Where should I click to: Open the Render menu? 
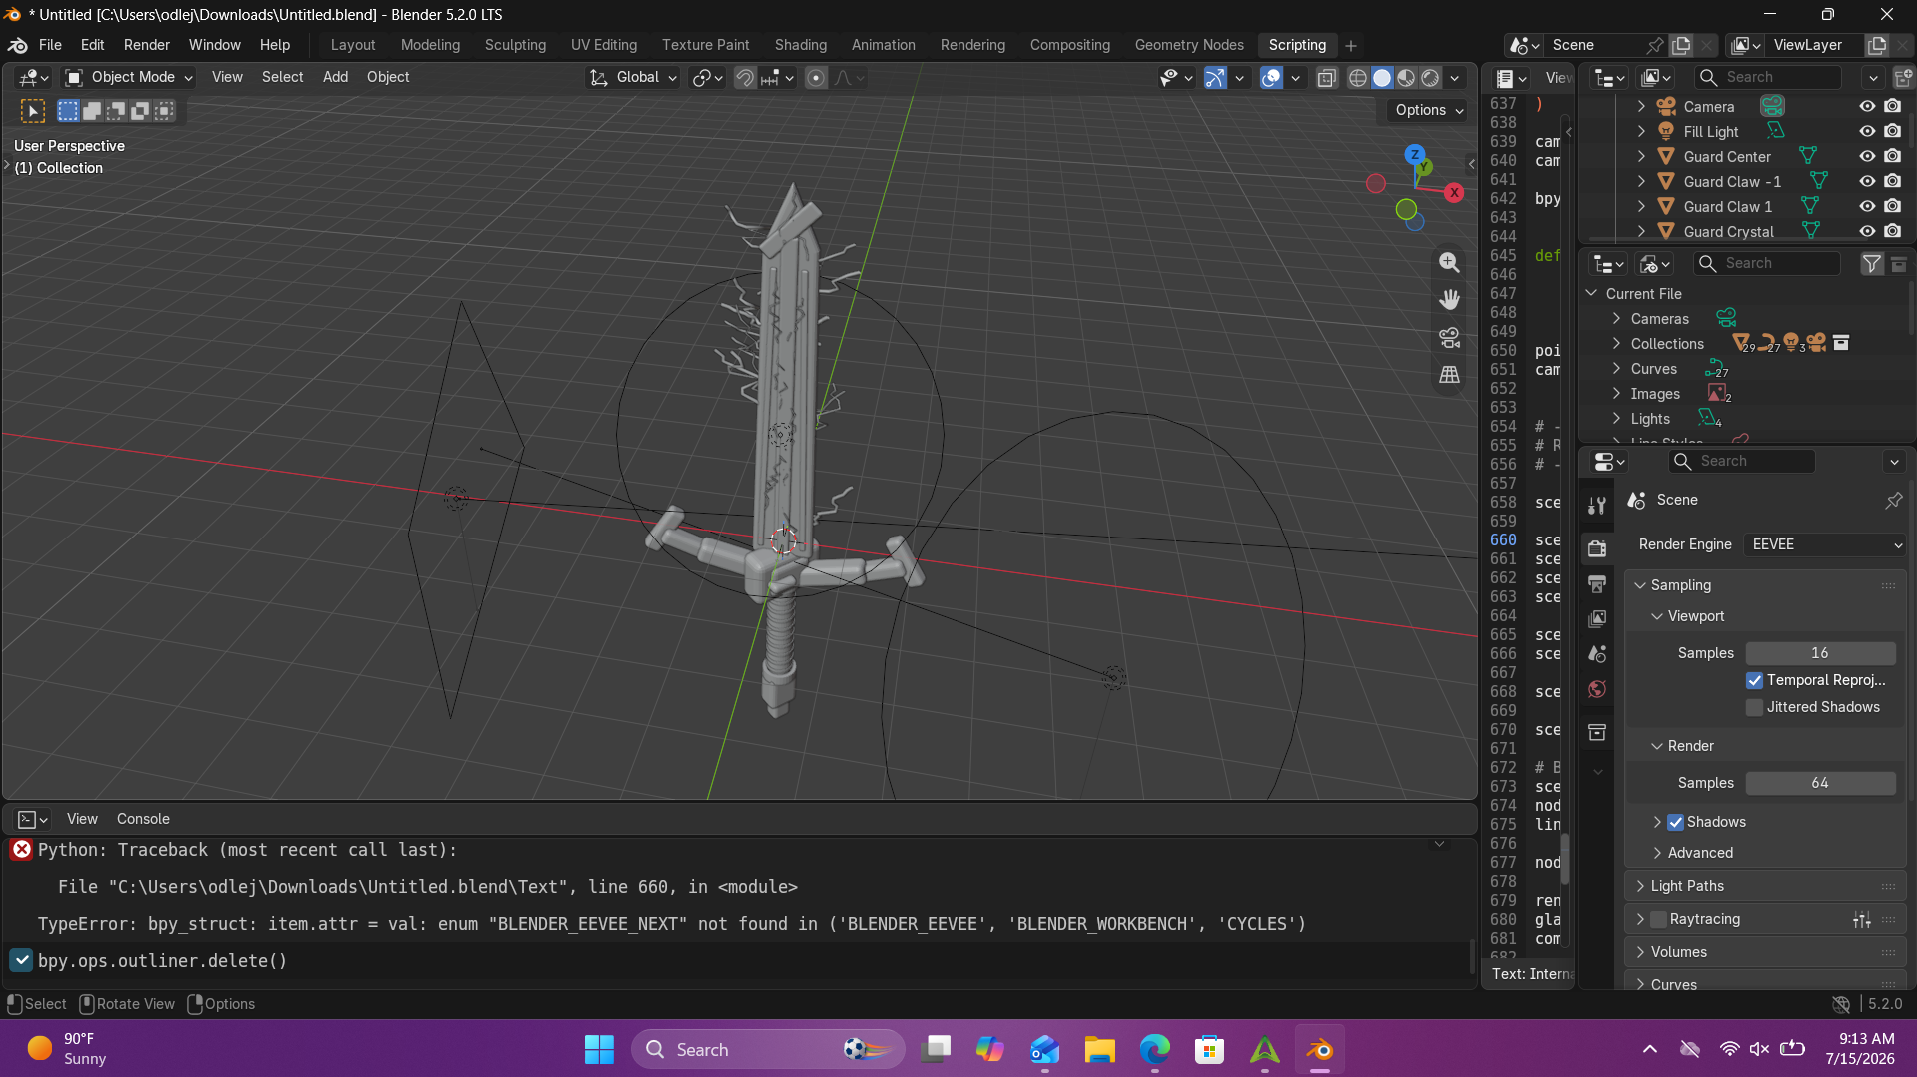(x=146, y=45)
